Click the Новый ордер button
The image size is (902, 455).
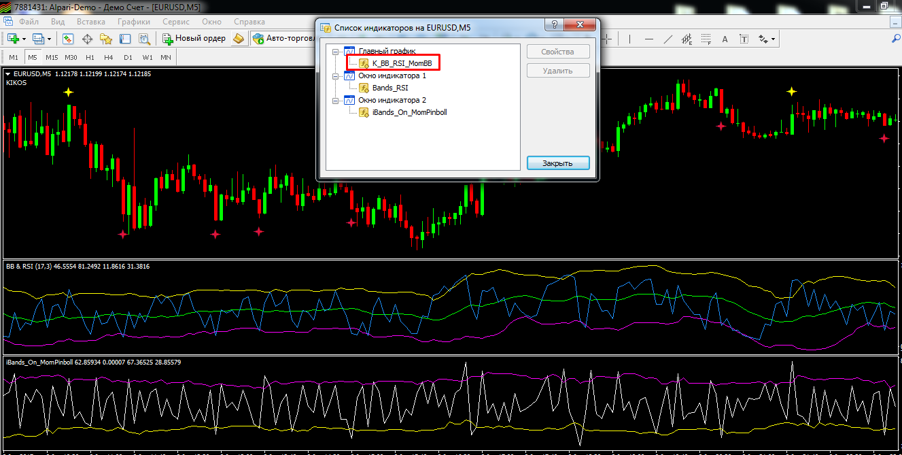pos(194,39)
